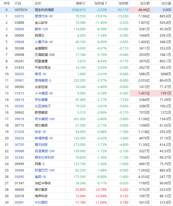The image size is (173, 206).
Task: Click the 3688万 volume cell
Action: 166,74
